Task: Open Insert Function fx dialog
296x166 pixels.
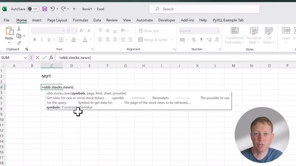Action: (x=51, y=58)
